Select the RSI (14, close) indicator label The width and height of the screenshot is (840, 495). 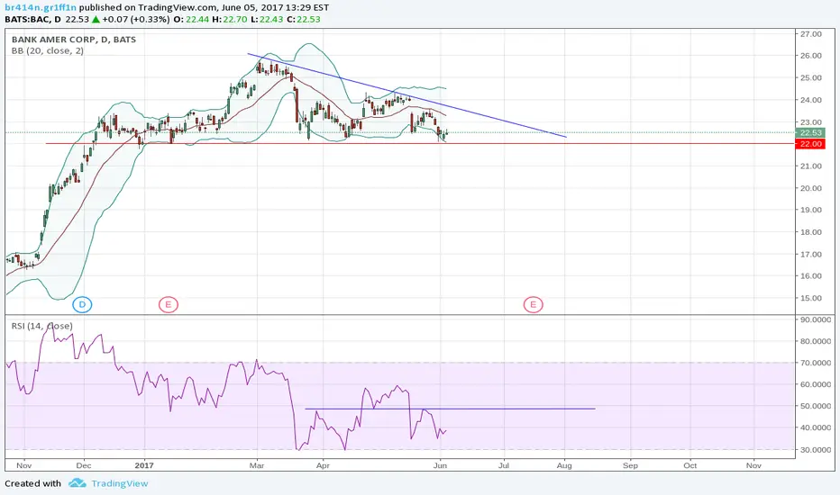click(42, 326)
